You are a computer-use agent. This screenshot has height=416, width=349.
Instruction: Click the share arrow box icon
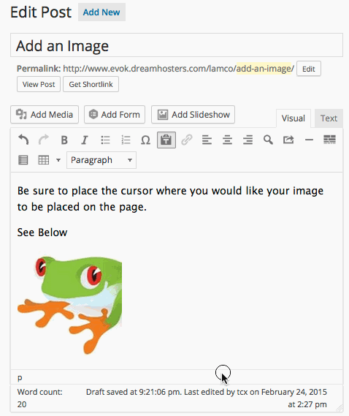288,140
